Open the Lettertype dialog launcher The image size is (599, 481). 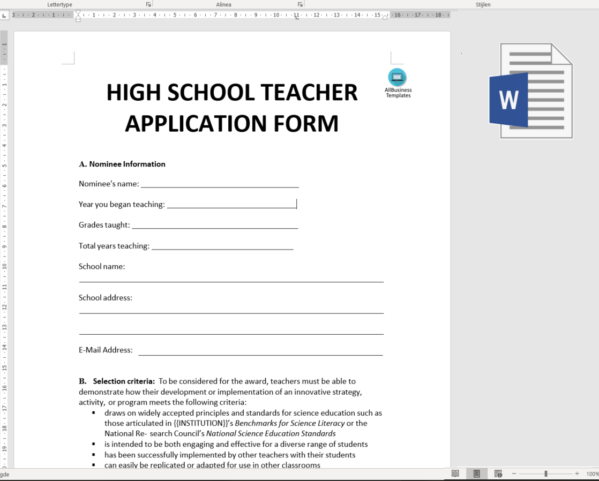click(148, 4)
